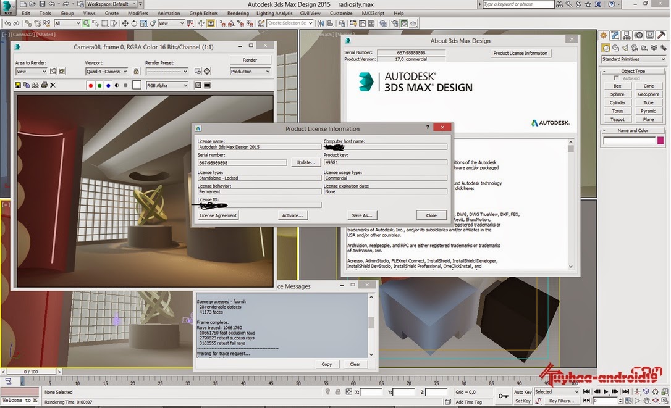Click Play Animation button
This screenshot has height=408, width=671.
(606, 392)
